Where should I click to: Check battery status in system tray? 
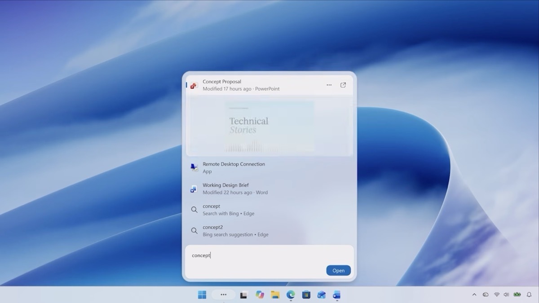(x=517, y=295)
